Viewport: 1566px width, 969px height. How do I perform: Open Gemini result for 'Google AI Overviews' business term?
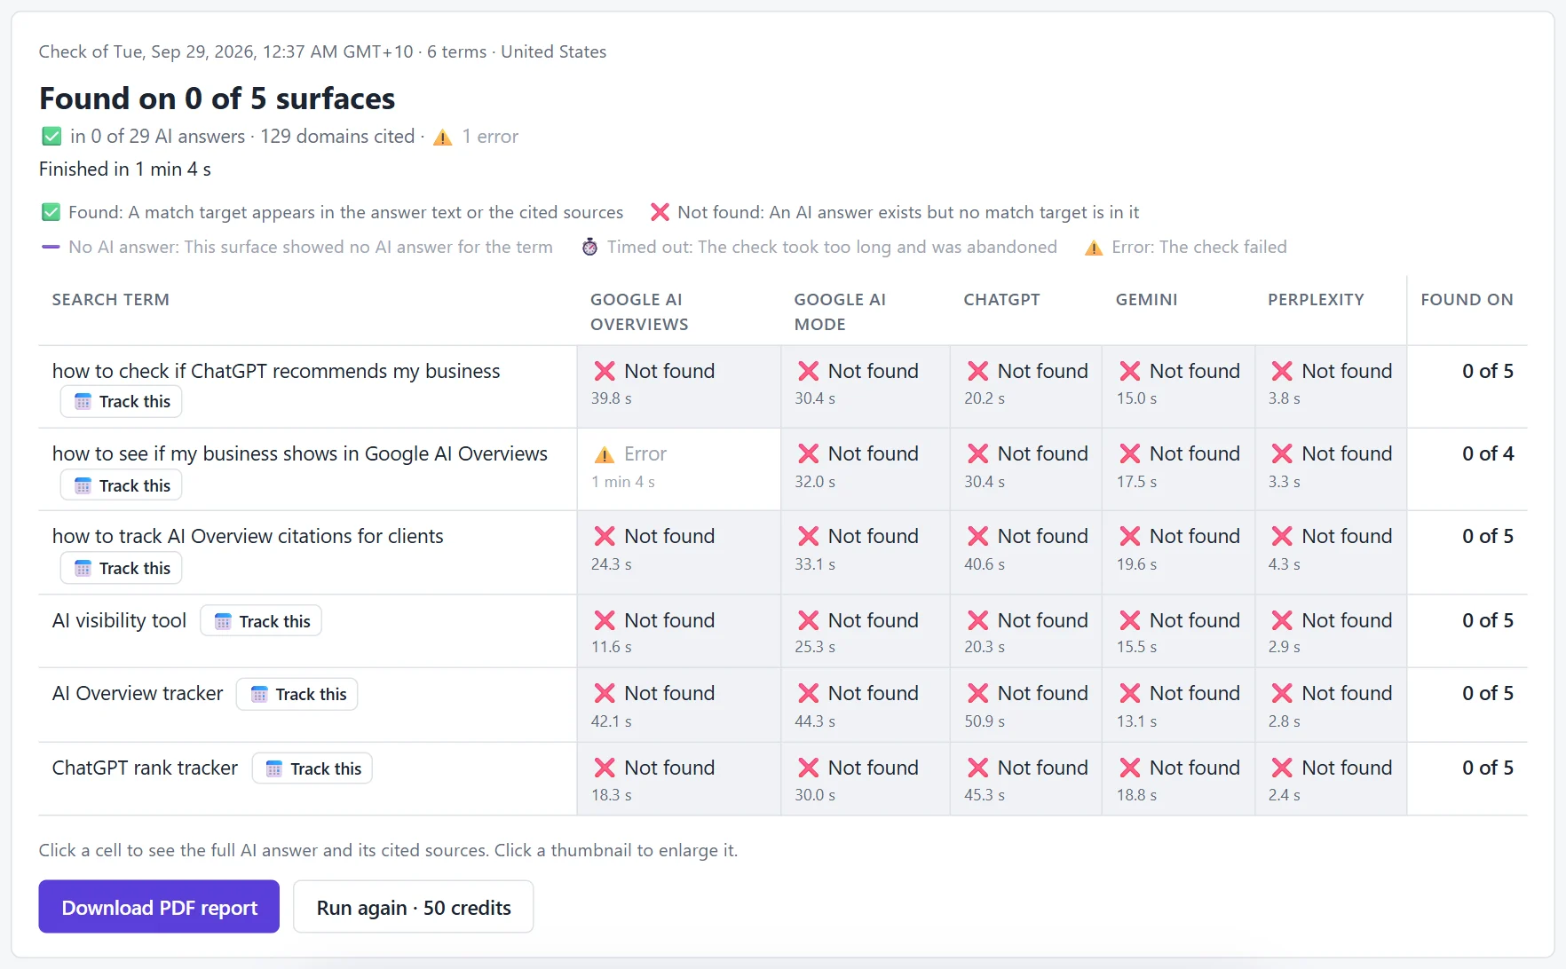[1178, 469]
